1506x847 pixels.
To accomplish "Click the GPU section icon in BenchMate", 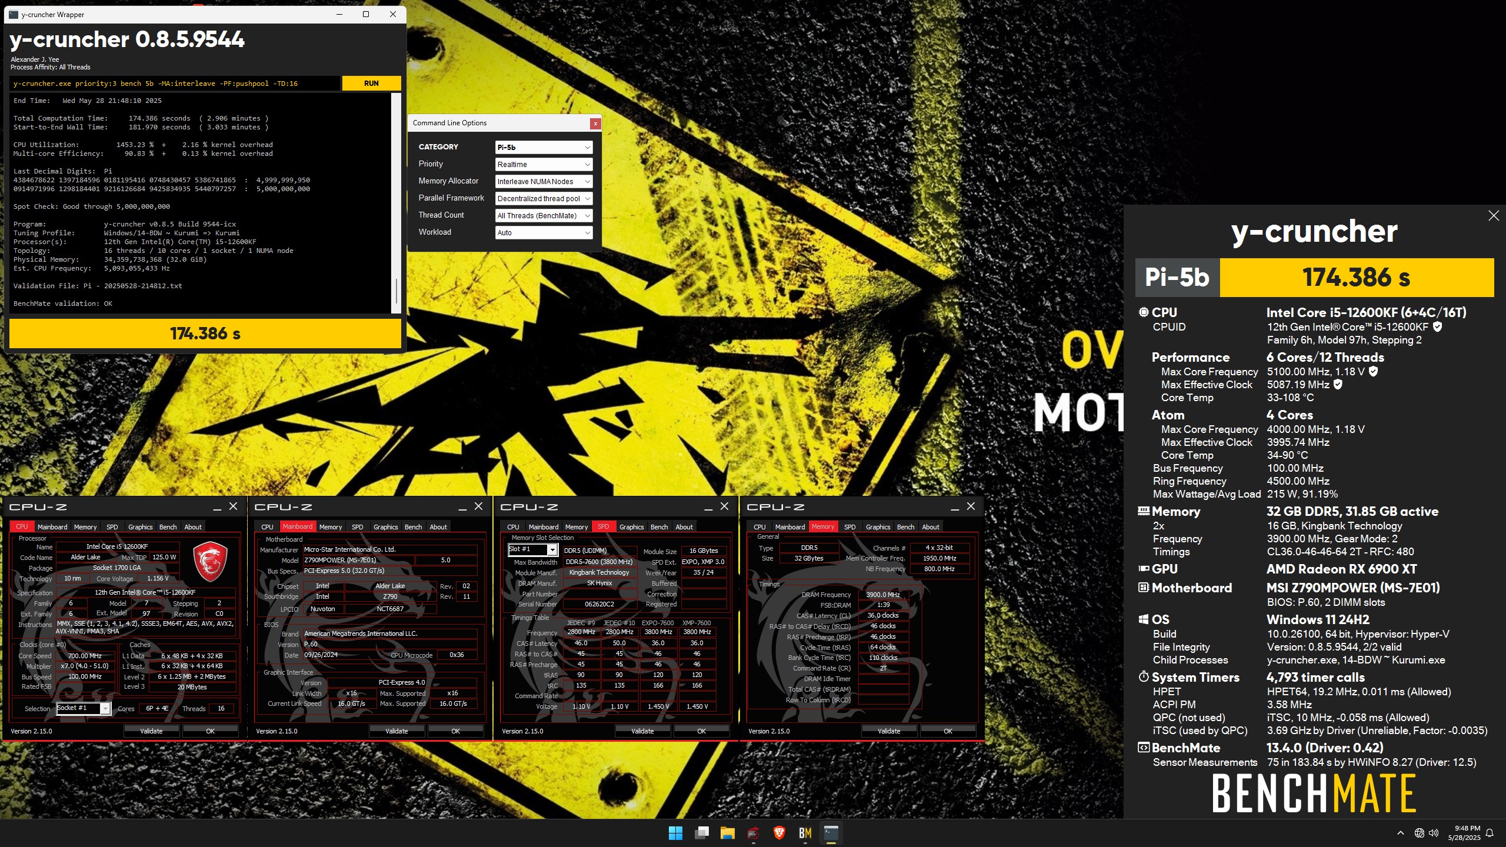I will (x=1143, y=569).
